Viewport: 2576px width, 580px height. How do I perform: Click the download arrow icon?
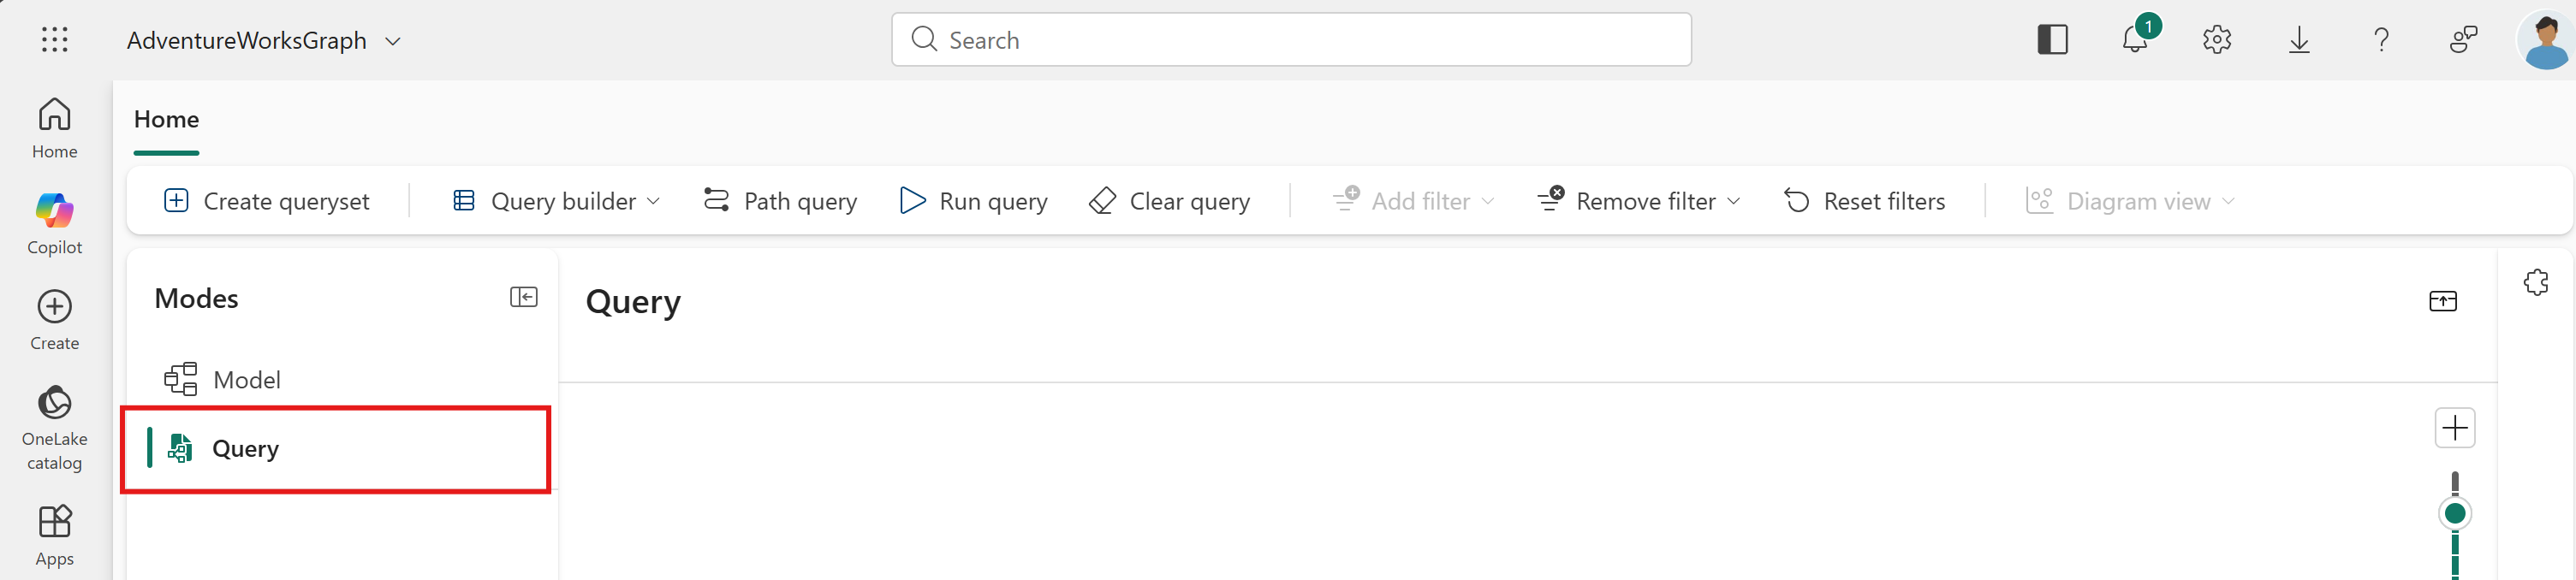2299,40
